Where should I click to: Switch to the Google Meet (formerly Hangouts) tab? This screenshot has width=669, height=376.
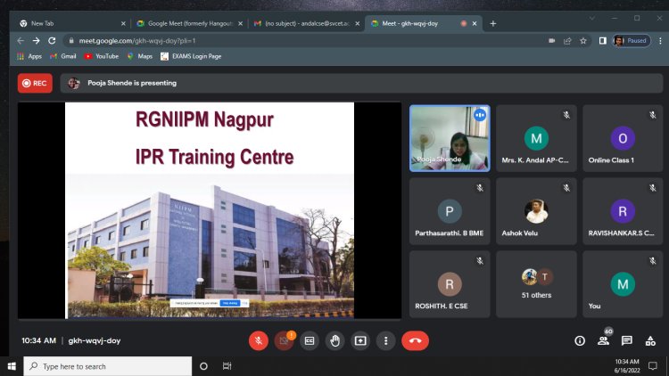point(189,23)
